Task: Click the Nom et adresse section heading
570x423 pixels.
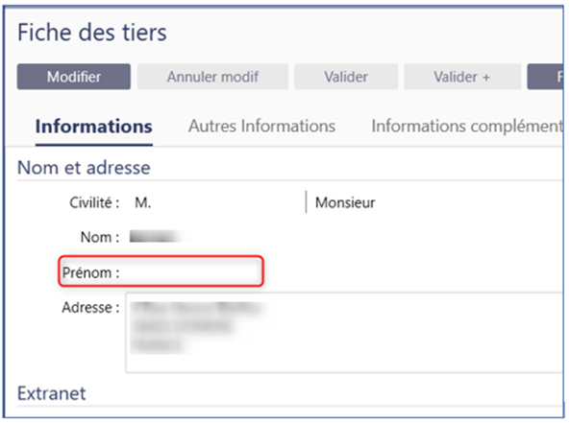Action: pyautogui.click(x=84, y=168)
